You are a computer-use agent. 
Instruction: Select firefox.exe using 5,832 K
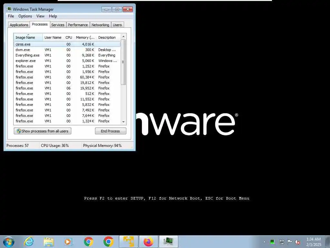[67, 105]
